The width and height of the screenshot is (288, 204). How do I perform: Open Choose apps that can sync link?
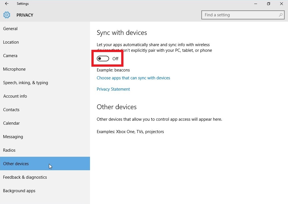tap(133, 78)
